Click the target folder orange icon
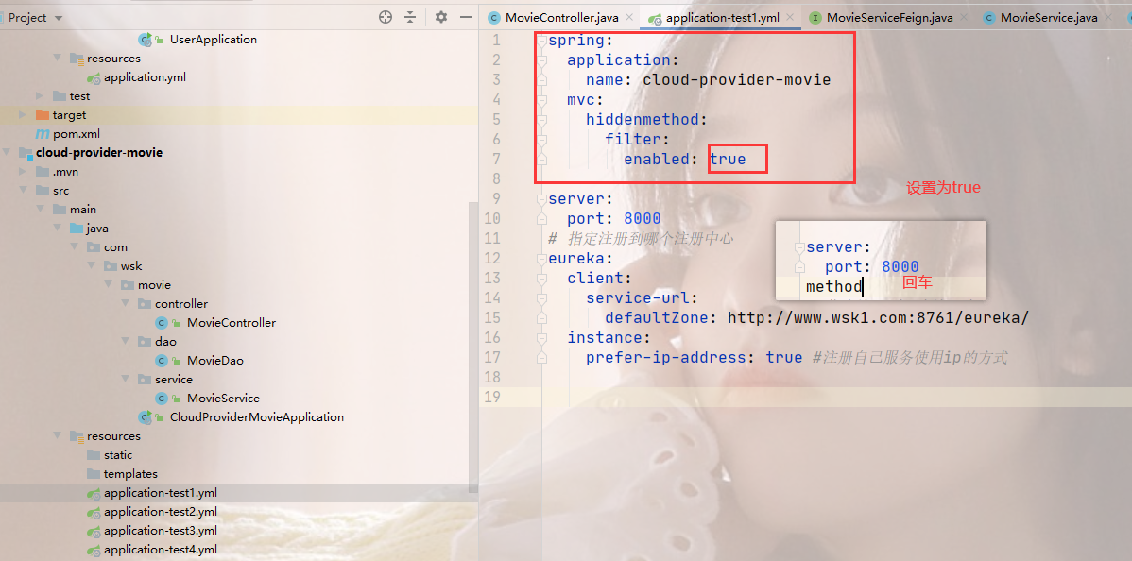The height and width of the screenshot is (561, 1132). pyautogui.click(x=42, y=115)
